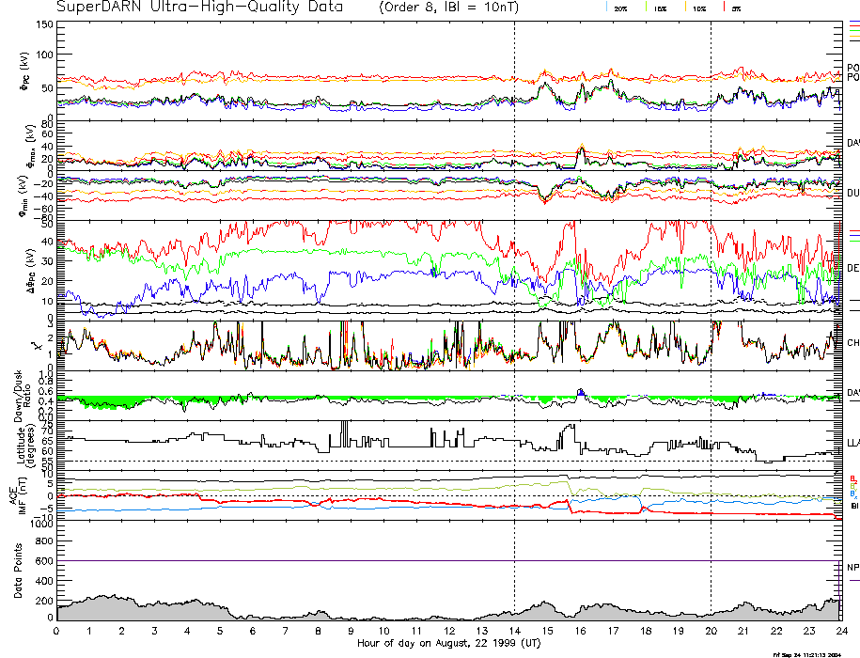
Task: Click the vertical dashed marker at hour 20
Action: coord(711,282)
